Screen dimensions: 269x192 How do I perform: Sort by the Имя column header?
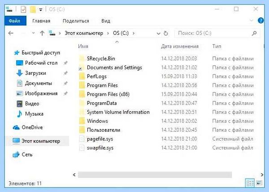[83, 46]
